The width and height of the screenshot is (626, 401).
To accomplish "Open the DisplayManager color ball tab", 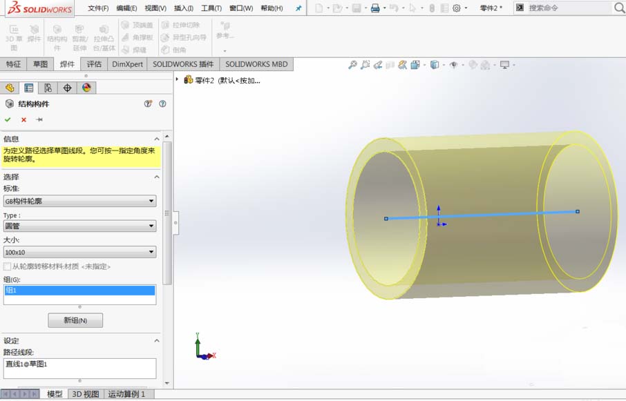I will click(x=86, y=88).
